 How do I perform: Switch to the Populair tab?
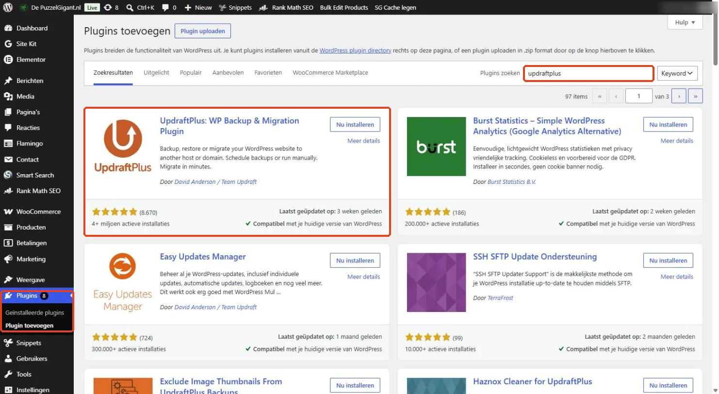tap(191, 73)
